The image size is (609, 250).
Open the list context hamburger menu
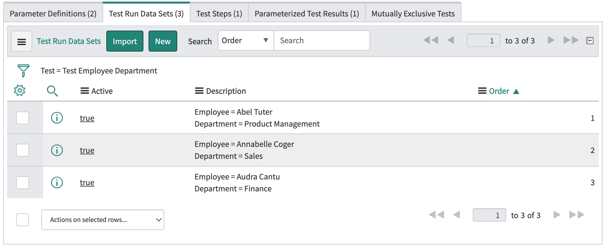point(22,41)
